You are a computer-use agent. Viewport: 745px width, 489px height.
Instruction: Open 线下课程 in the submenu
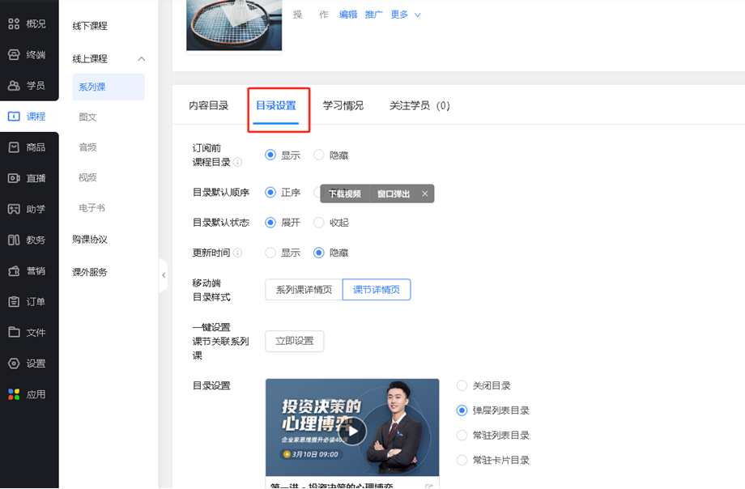click(x=90, y=26)
